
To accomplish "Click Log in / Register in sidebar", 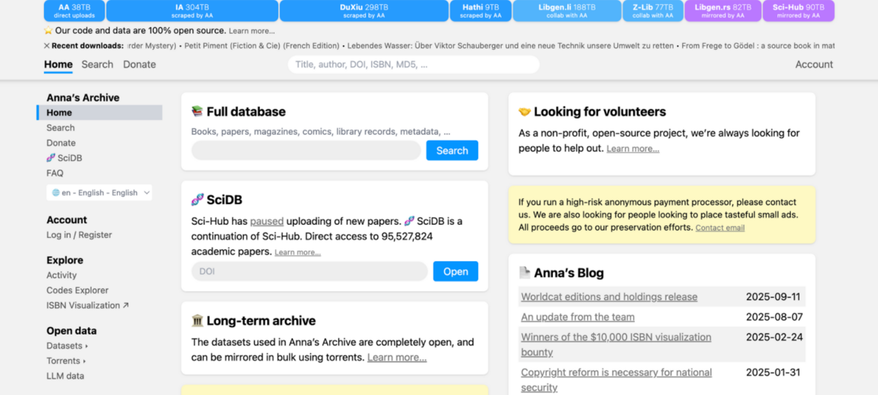I will (79, 235).
